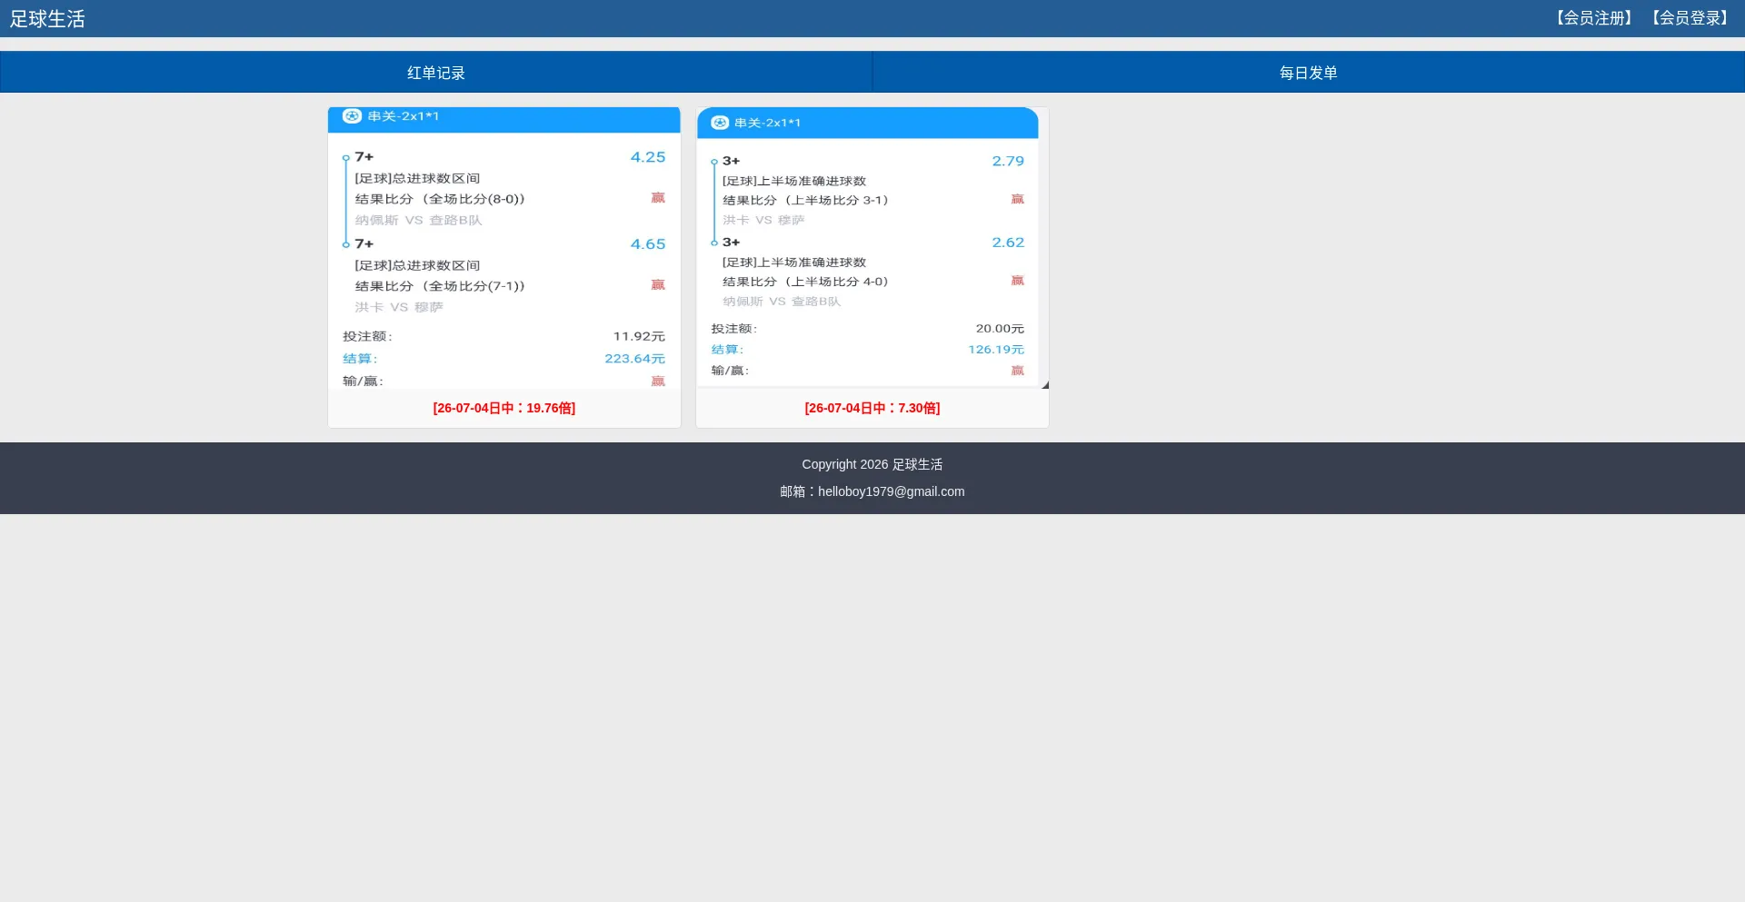Click the football icon on the 2.79-odds slip header
1745x902 pixels.
[720, 123]
